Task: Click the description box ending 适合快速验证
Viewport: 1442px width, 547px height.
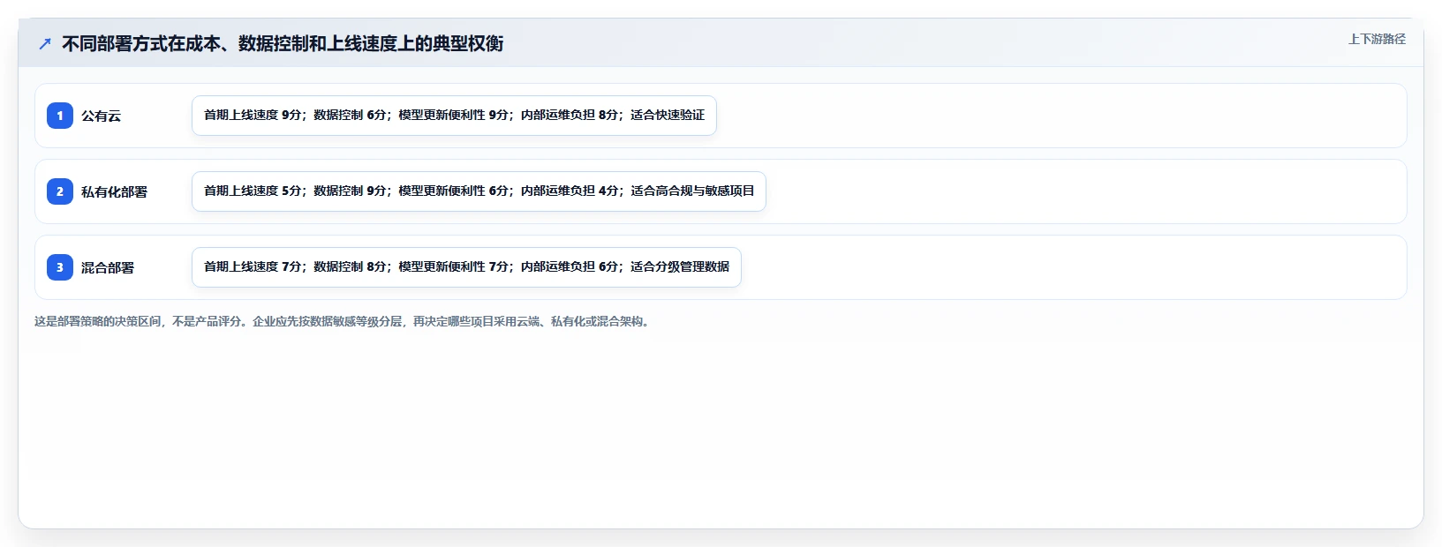Action: (454, 116)
